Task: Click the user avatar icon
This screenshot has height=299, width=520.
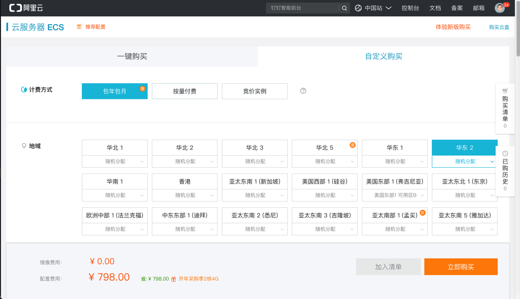Action: [x=499, y=8]
